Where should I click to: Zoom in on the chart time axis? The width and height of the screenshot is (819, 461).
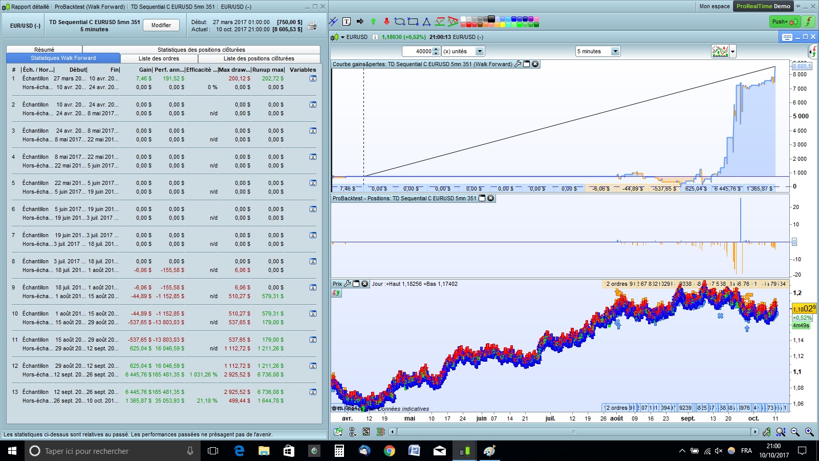[x=809, y=432]
